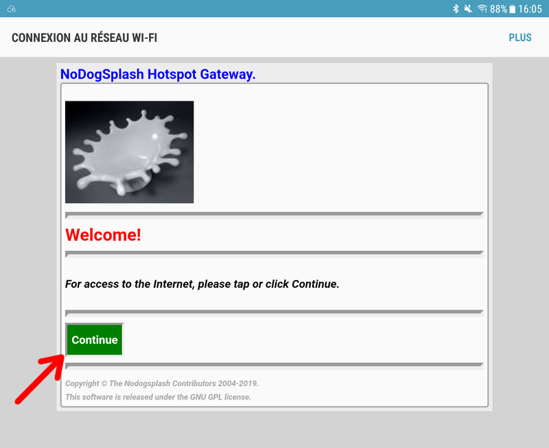Screen dimensions: 549x448
Task: Tap the green Continue button
Action: pos(95,340)
